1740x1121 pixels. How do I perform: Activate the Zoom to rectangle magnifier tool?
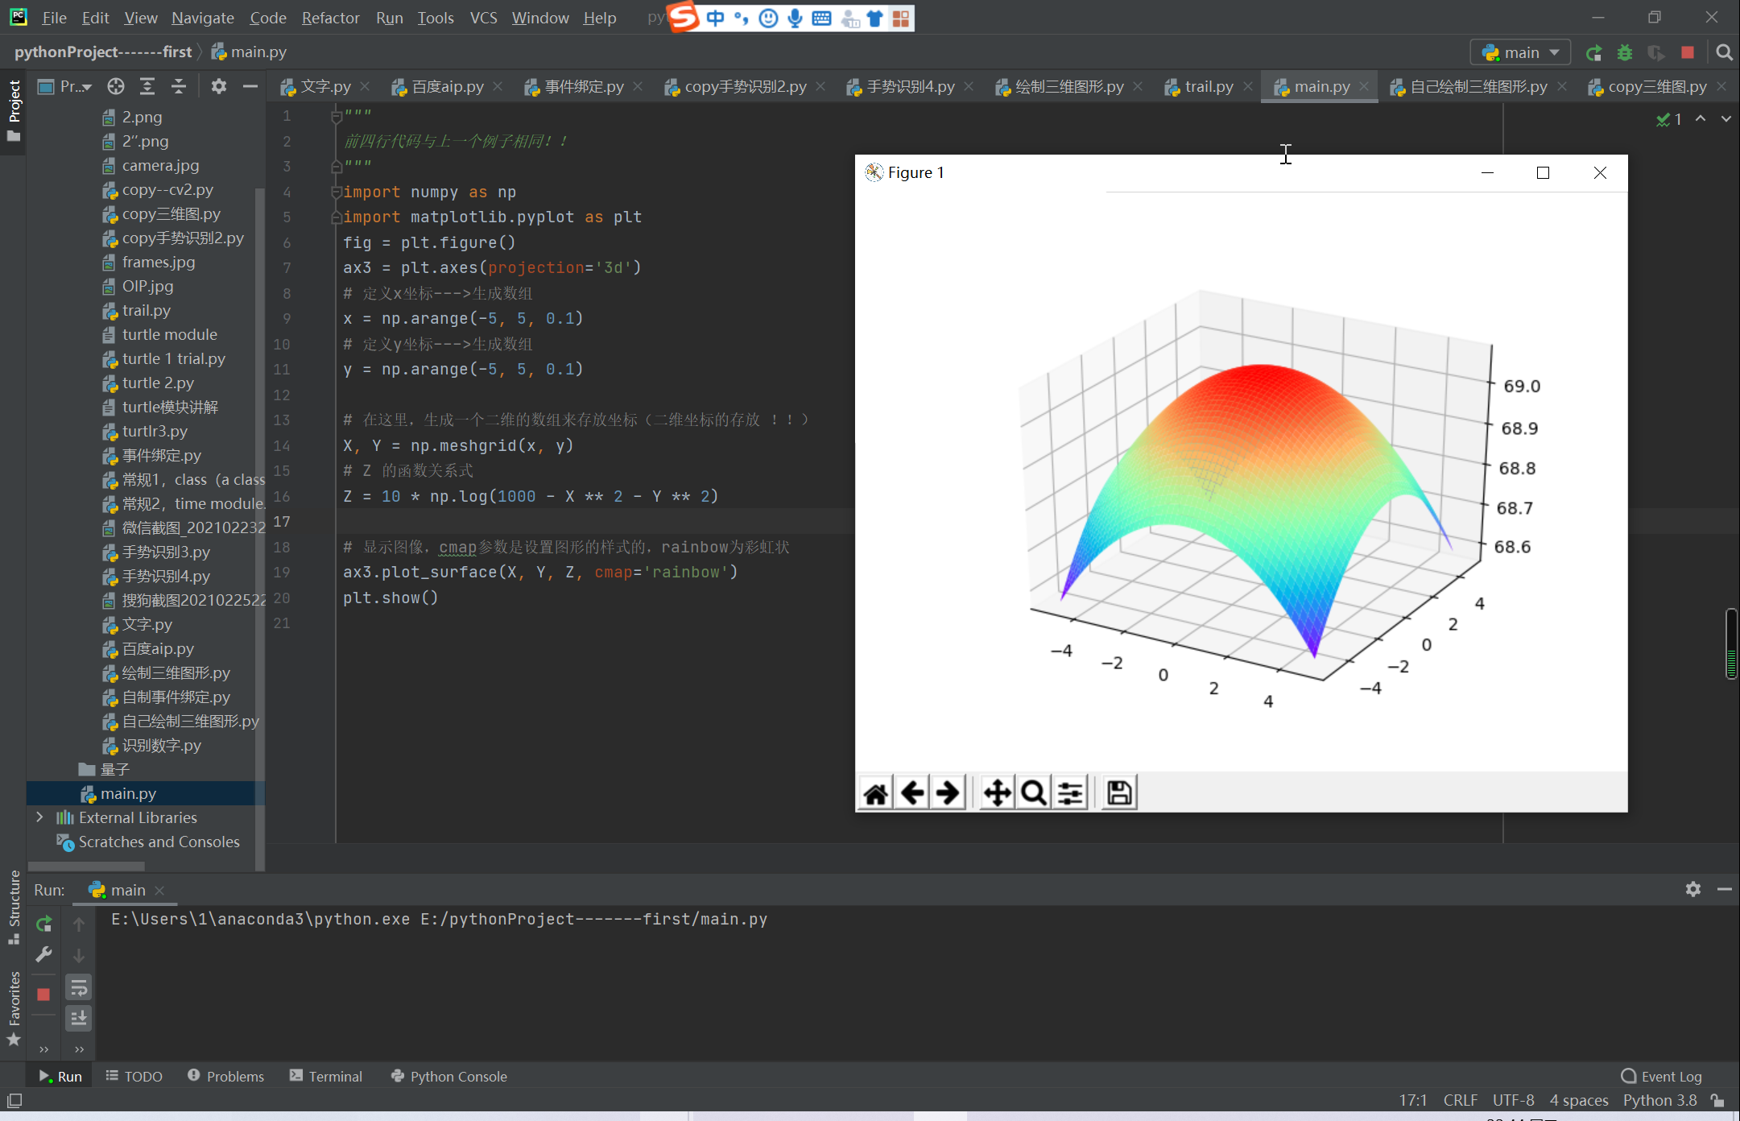click(1033, 793)
